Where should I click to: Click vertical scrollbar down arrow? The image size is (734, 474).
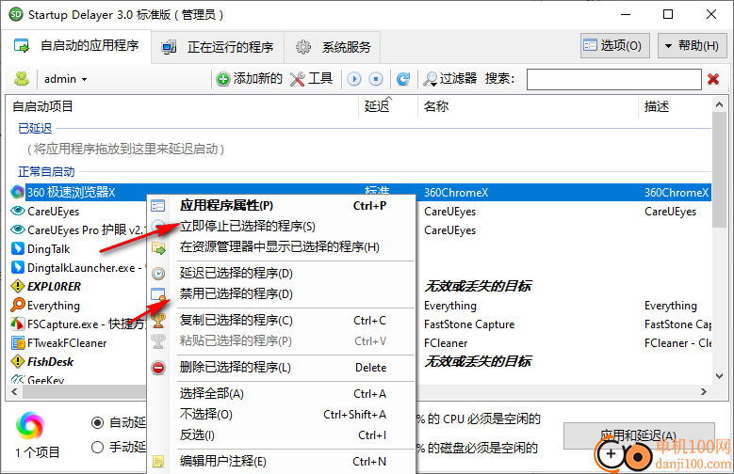720,375
